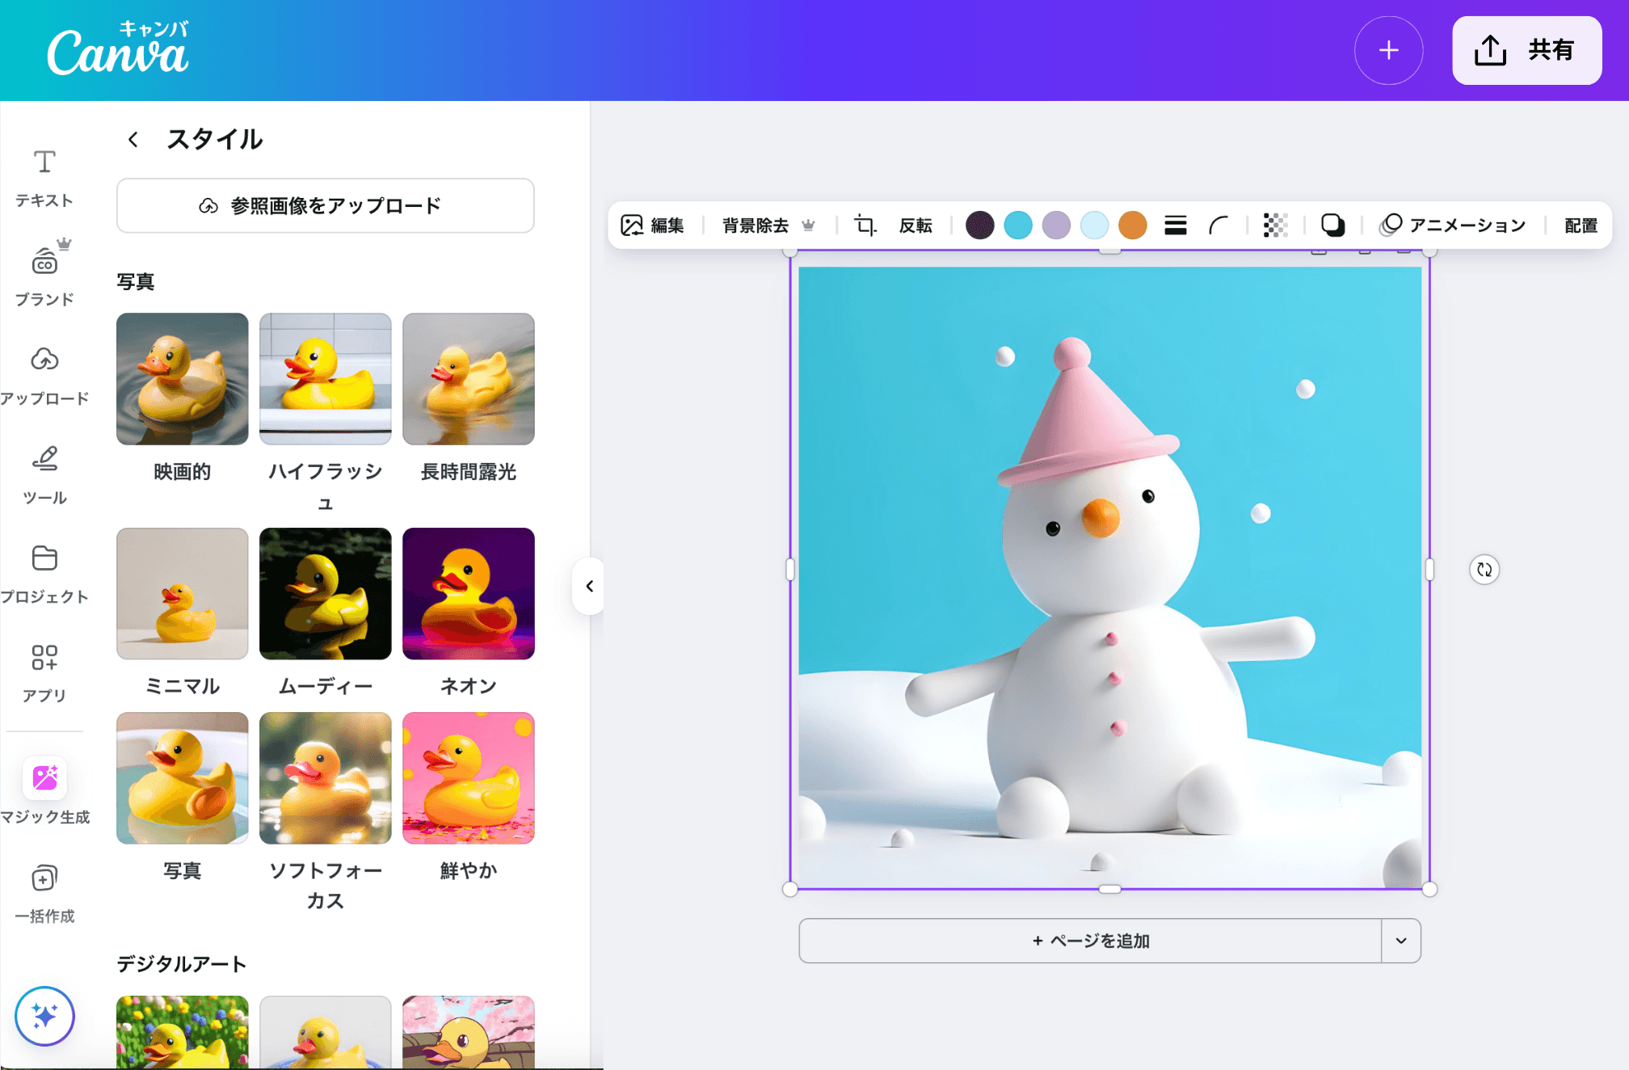Open the アップロード uploads panel

click(44, 376)
